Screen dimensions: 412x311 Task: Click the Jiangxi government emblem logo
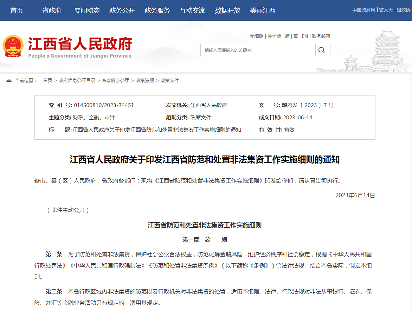(x=13, y=46)
